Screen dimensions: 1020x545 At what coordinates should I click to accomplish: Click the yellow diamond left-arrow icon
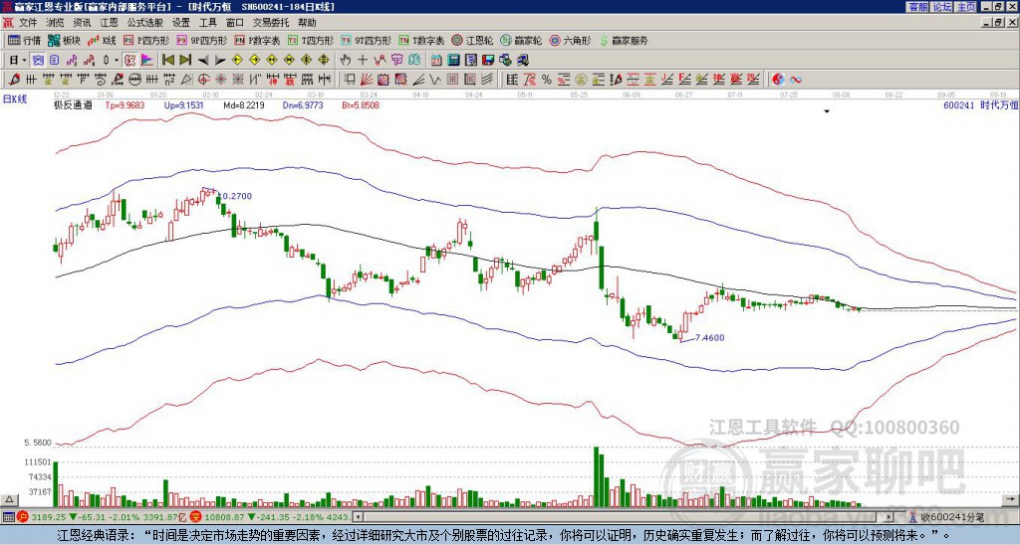[x=237, y=61]
